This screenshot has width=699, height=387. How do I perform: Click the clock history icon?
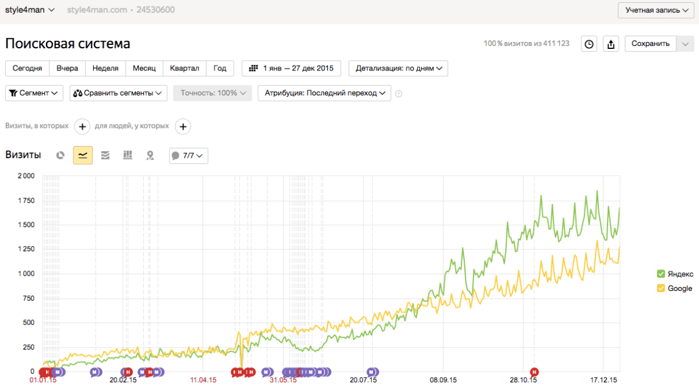589,44
